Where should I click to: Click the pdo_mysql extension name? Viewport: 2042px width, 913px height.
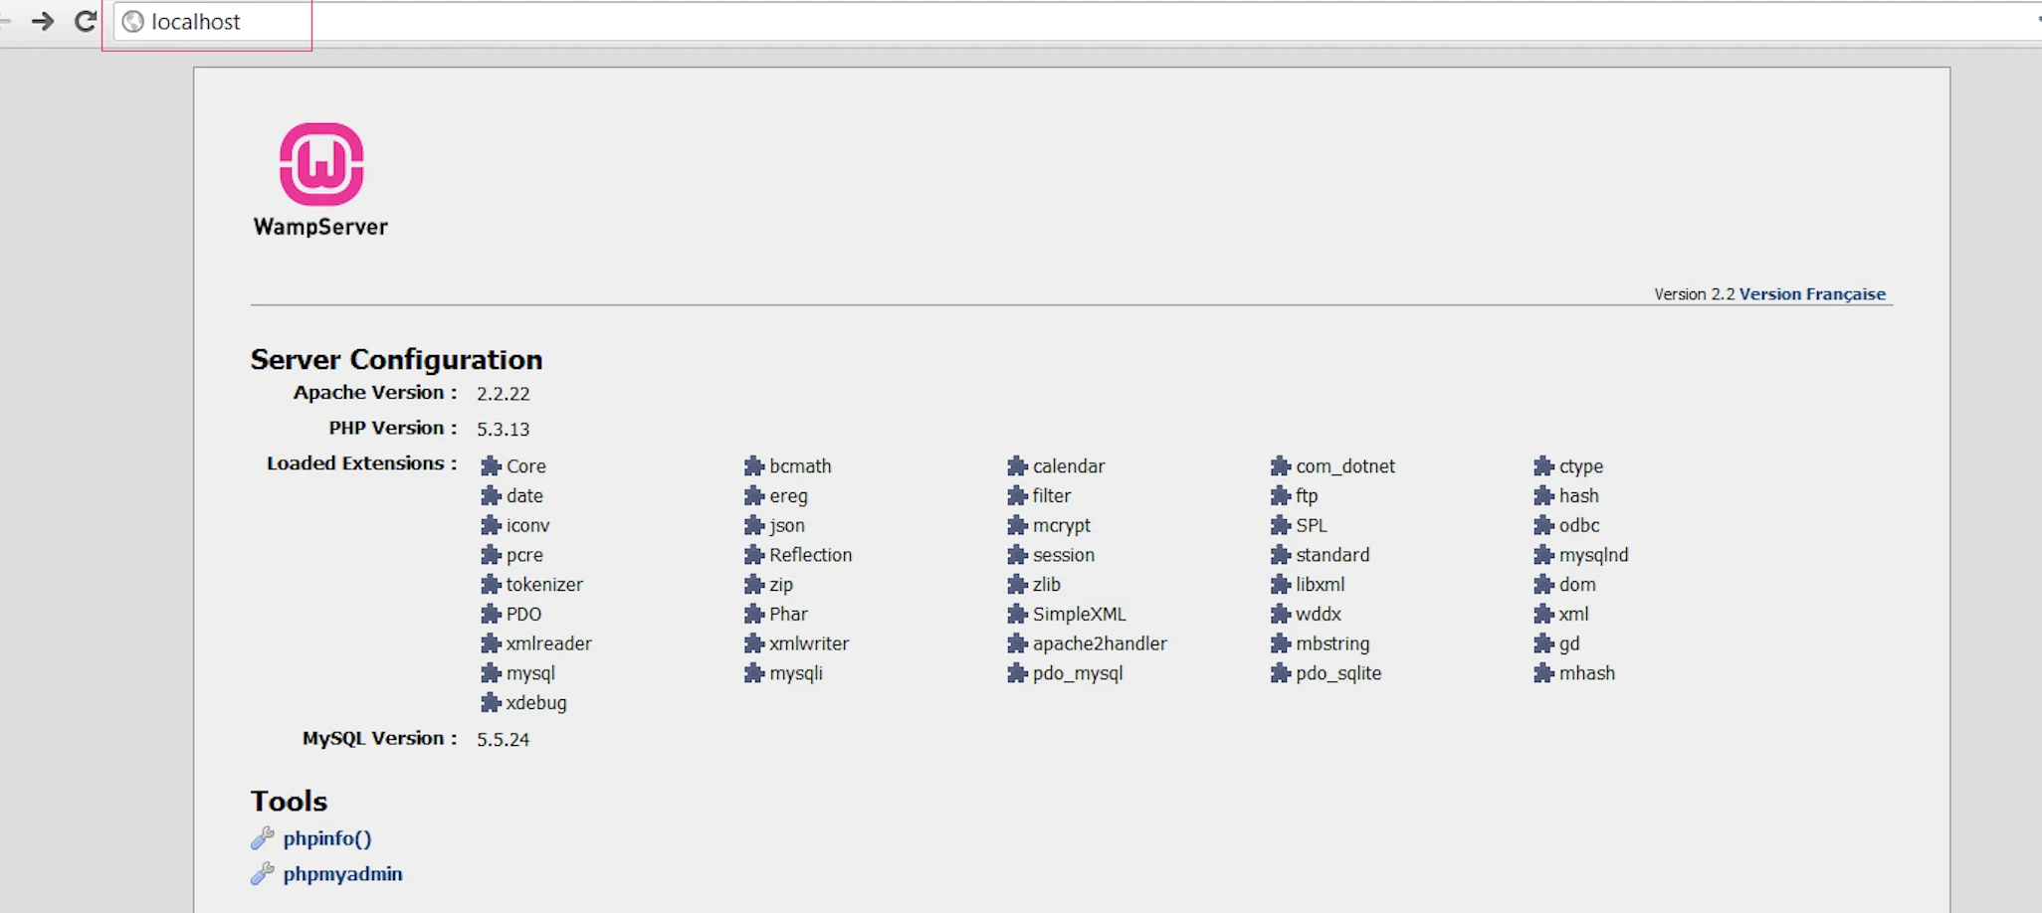pos(1078,674)
